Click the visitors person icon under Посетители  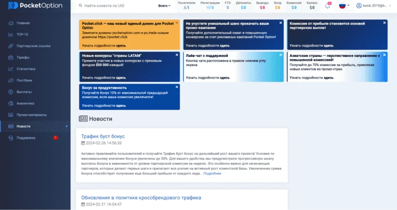click(185, 8)
